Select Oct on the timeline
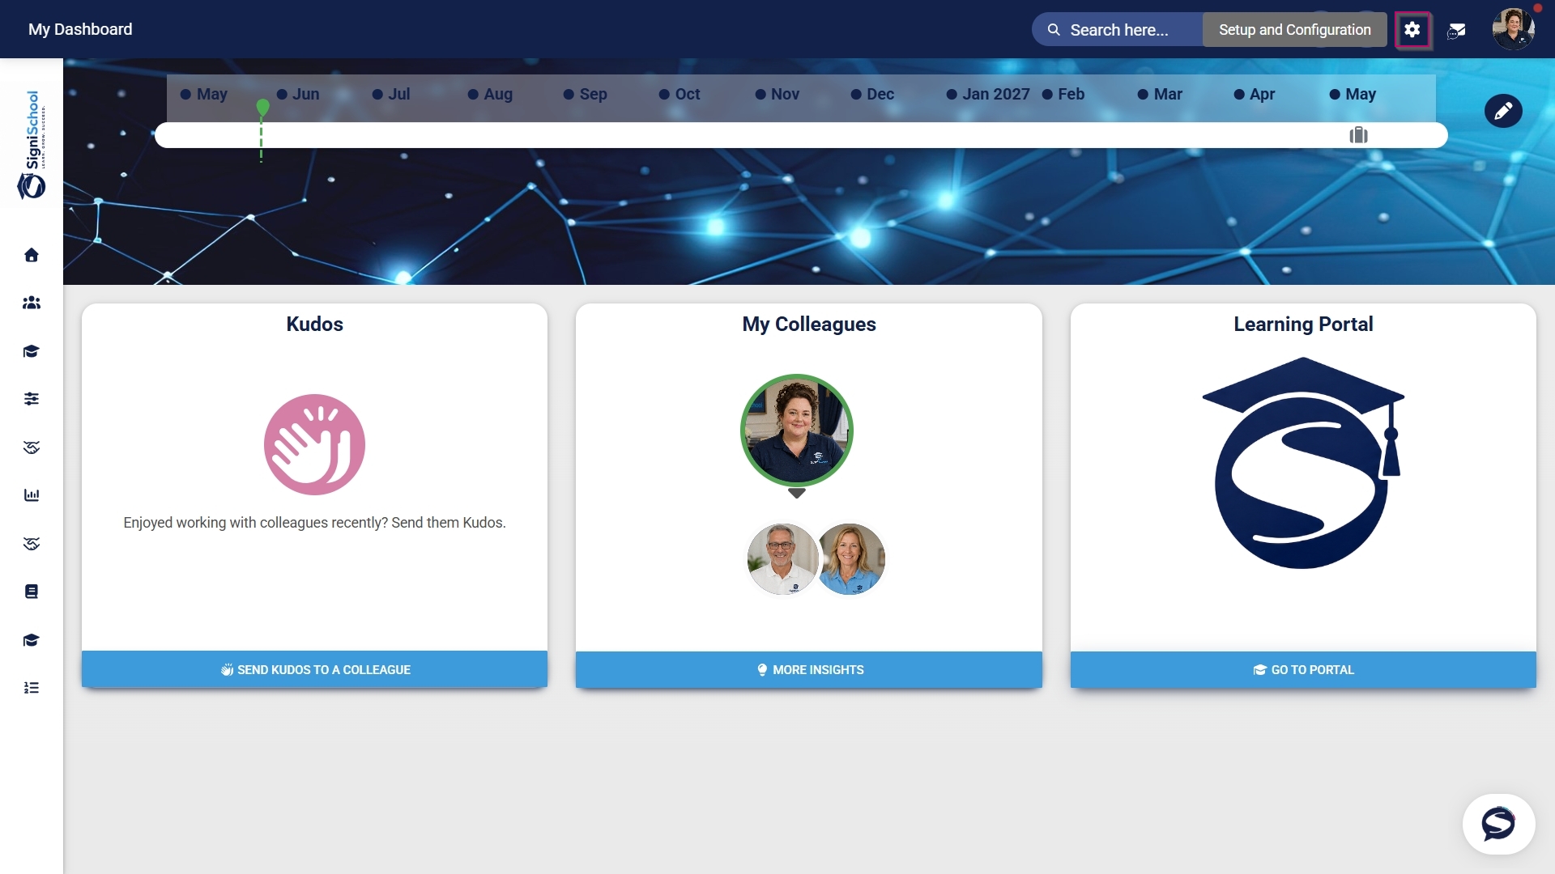 pyautogui.click(x=680, y=94)
